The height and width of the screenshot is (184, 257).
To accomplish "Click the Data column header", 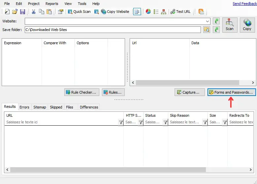I will click(223, 43).
